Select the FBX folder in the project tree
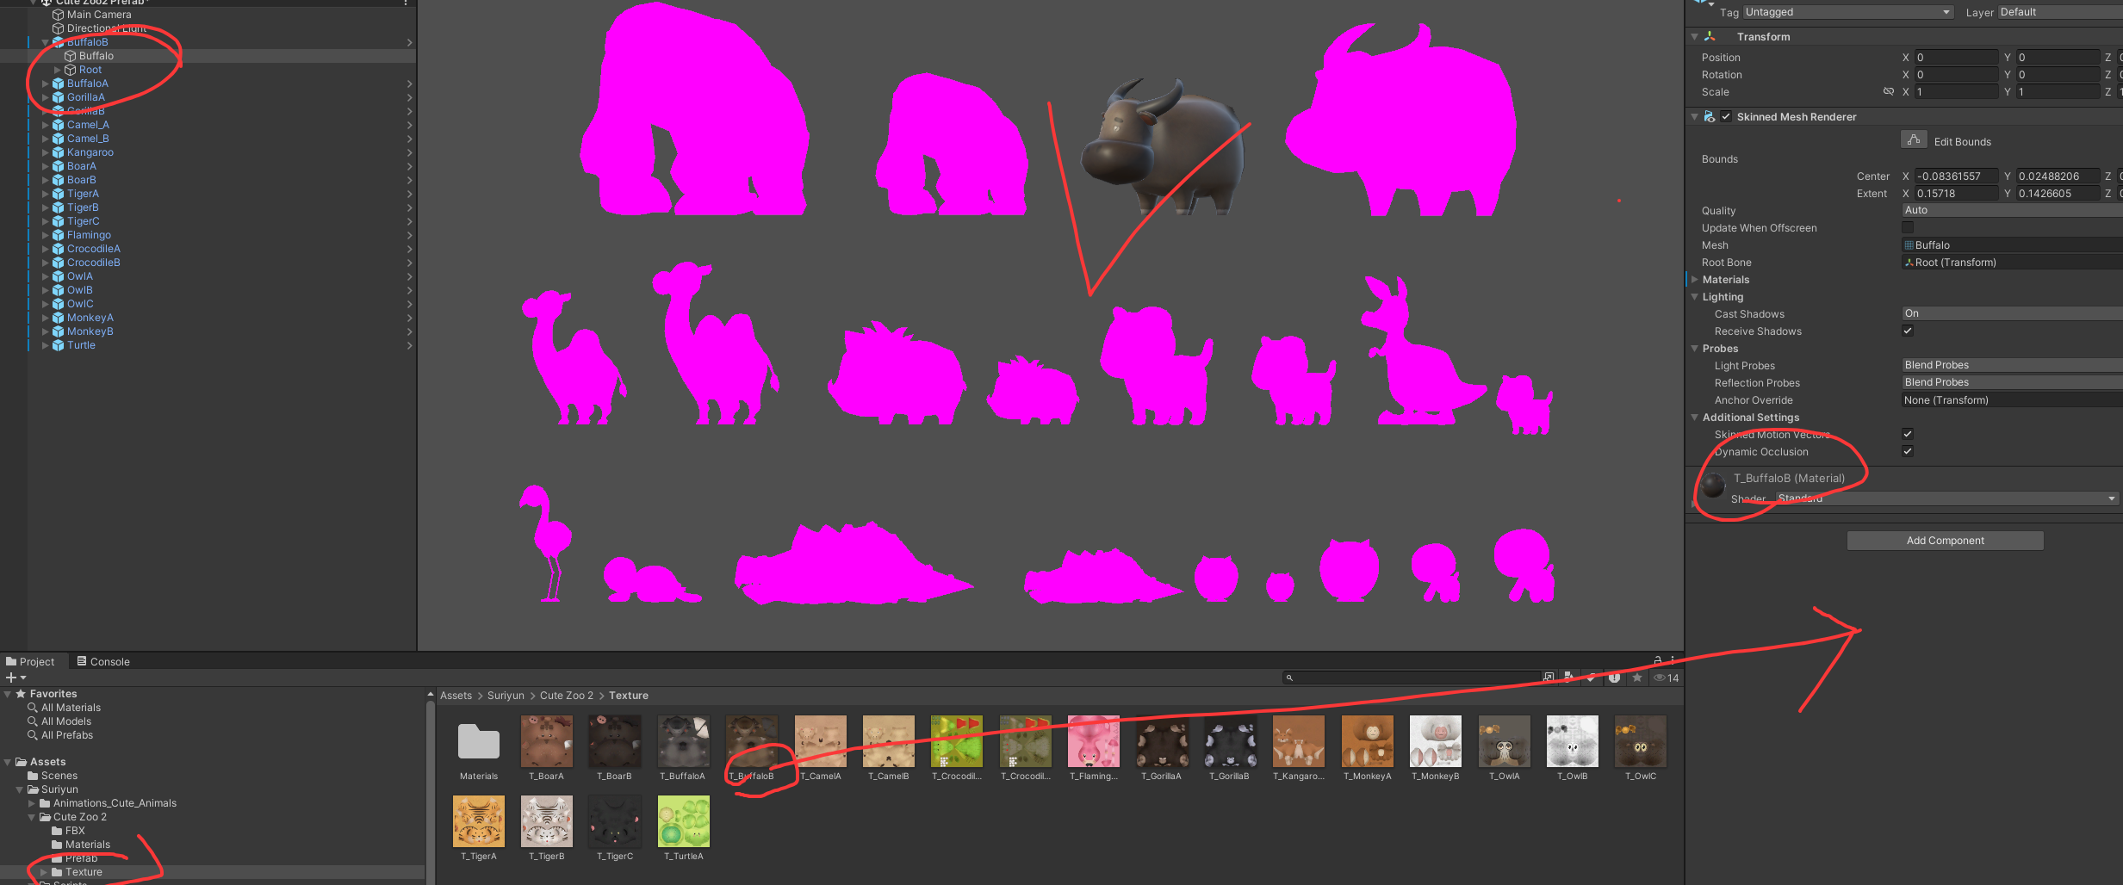The image size is (2123, 885). (68, 831)
